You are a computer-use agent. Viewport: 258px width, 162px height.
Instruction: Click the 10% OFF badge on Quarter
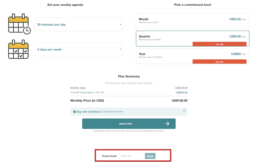220,44
